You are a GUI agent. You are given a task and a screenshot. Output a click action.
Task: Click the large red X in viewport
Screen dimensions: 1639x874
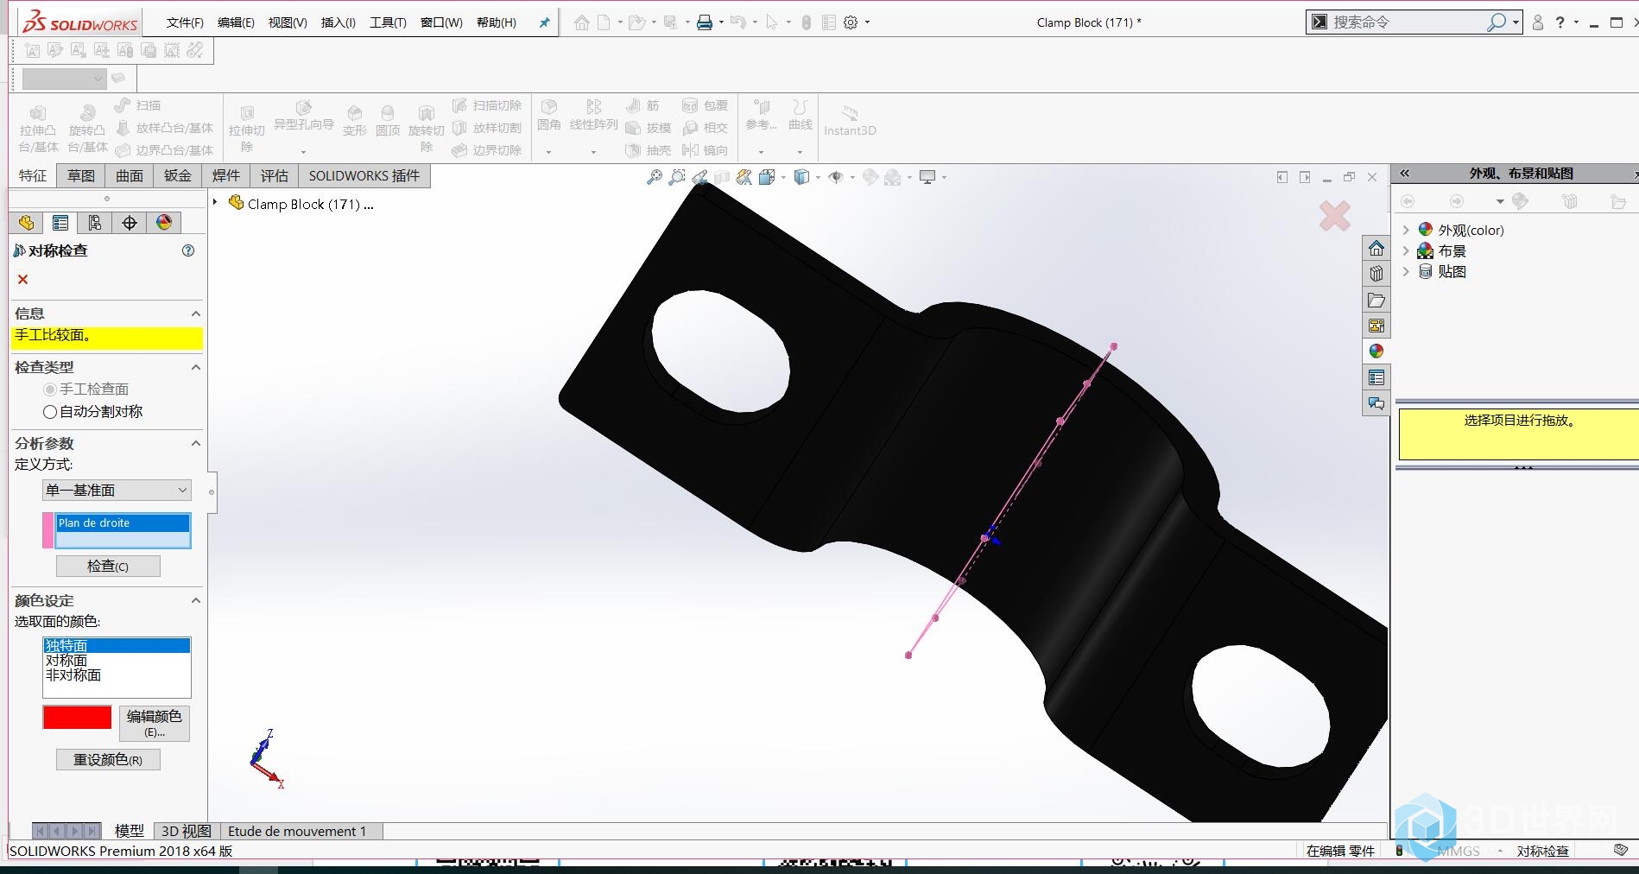click(1335, 216)
